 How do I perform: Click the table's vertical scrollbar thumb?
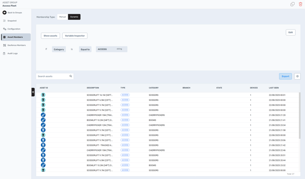point(300,115)
